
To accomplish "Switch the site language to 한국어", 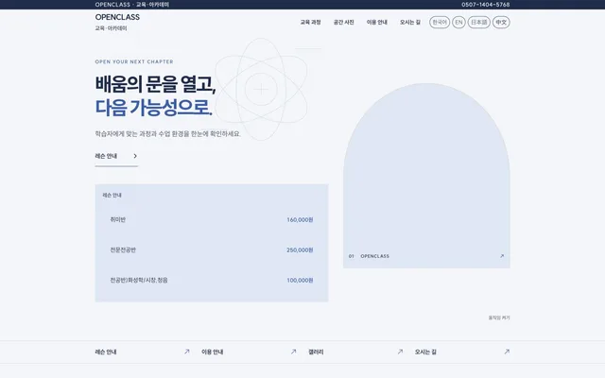I will point(440,22).
